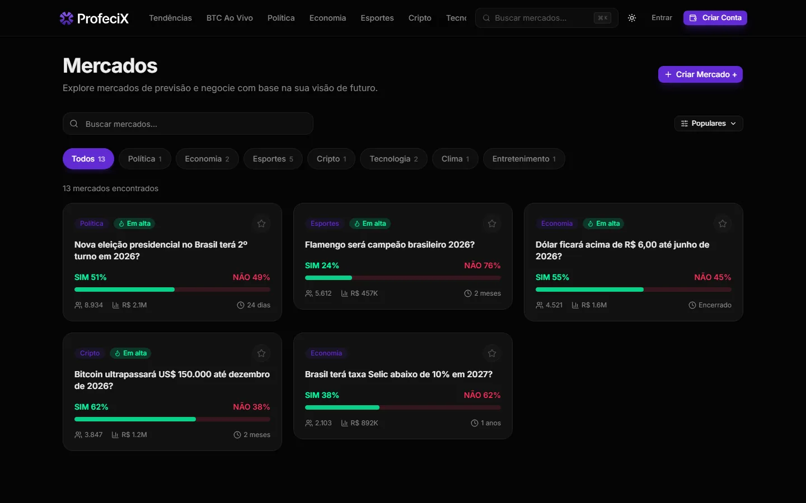The image size is (806, 503).
Task: Favorite the Brasil terá taxa Selic market
Action: (x=492, y=353)
